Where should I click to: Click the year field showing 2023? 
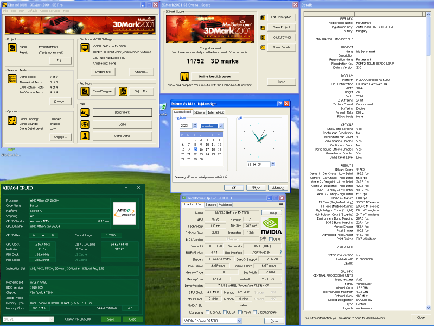click(x=186, y=126)
